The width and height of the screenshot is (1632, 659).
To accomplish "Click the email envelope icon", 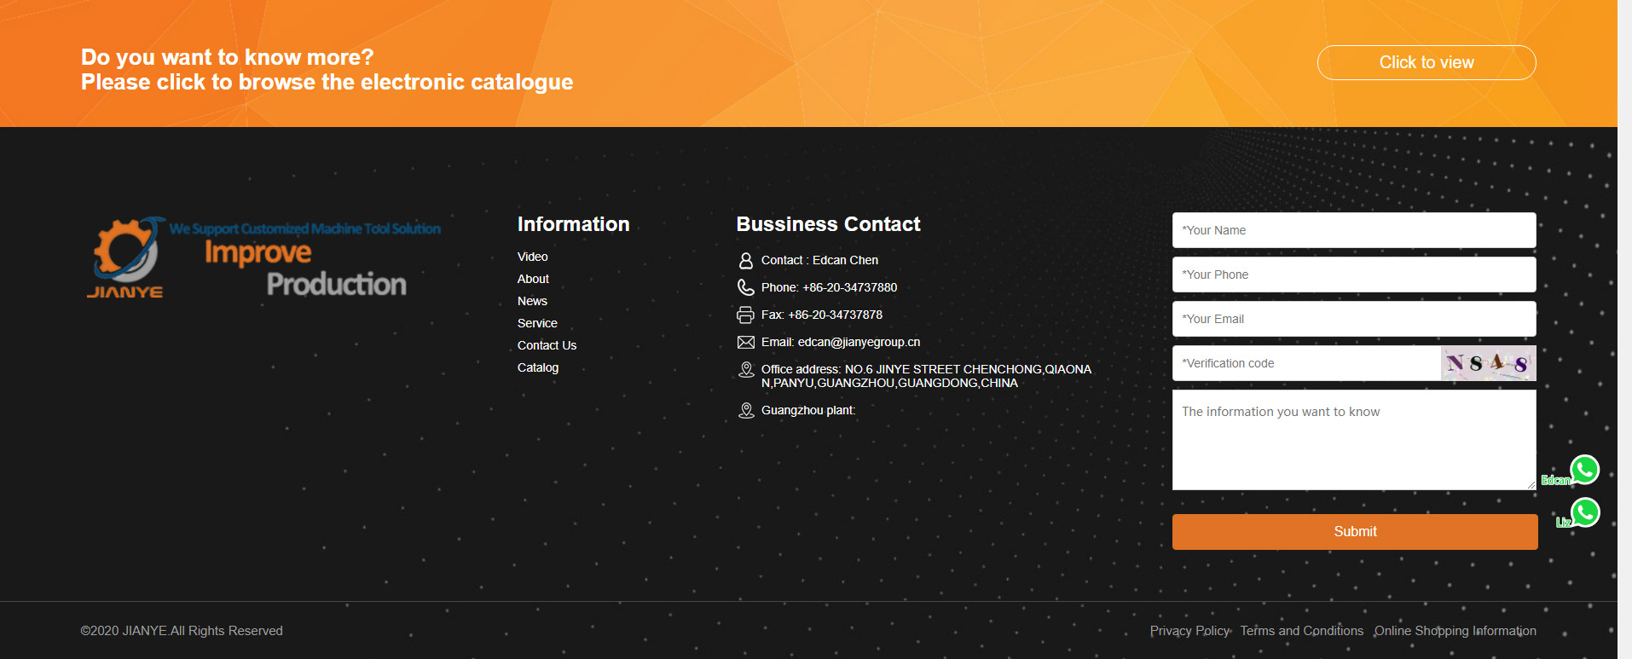I will pos(745,343).
